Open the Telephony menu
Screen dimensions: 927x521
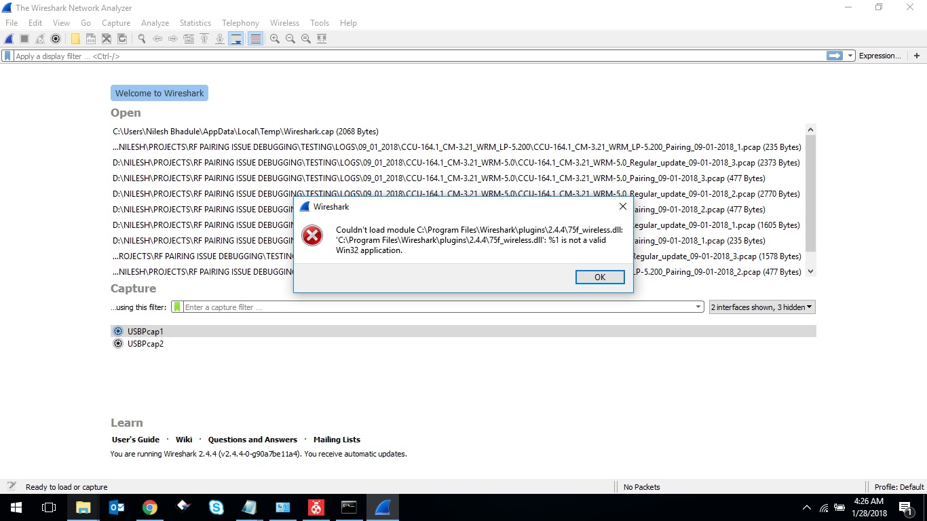point(240,23)
